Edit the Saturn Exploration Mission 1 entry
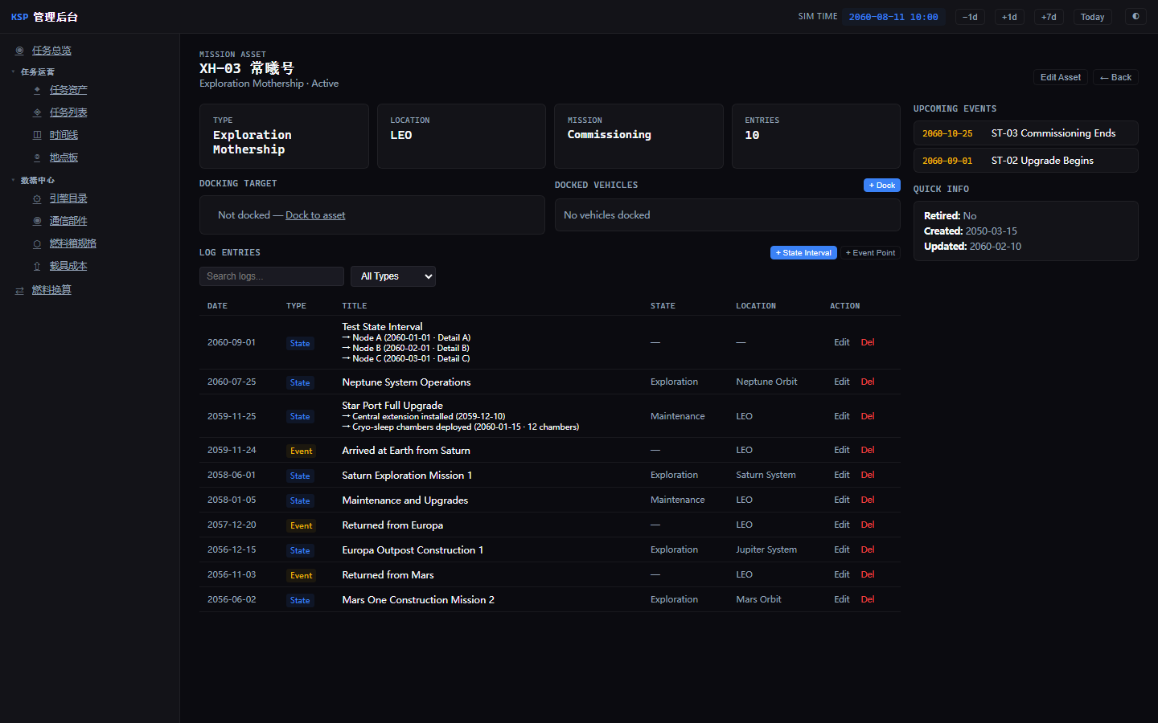1158x723 pixels. point(842,475)
